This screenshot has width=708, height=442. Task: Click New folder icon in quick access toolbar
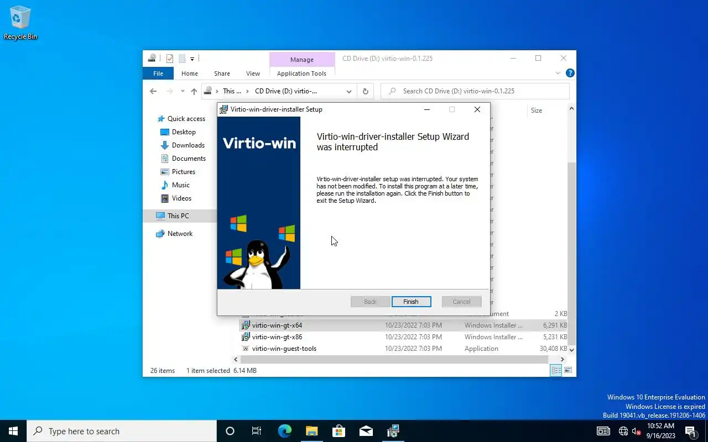coord(181,59)
